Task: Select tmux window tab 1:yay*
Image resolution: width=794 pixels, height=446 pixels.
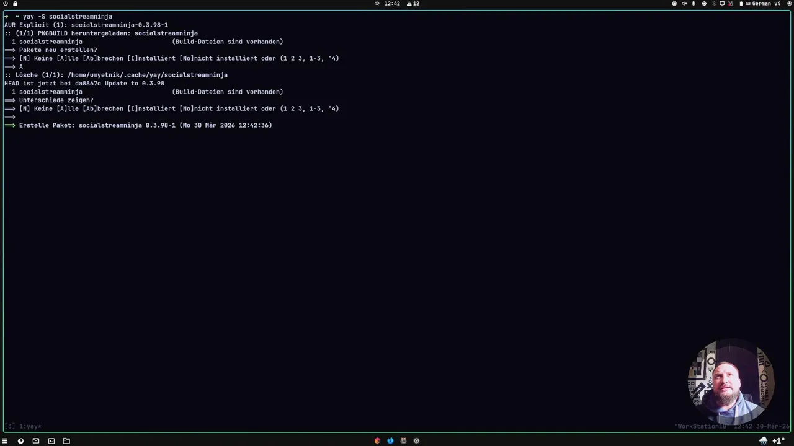Action: (x=30, y=426)
